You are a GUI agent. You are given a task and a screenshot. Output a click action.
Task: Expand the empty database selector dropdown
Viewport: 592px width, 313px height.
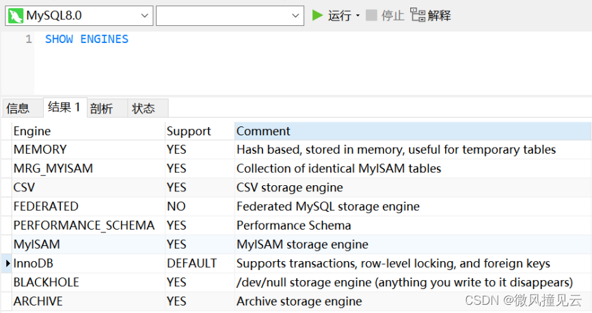point(295,16)
